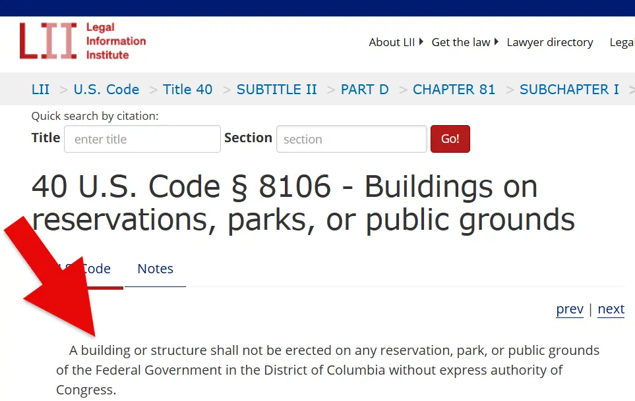Image resolution: width=635 pixels, height=401 pixels.
Task: Go to U.S. Code breadcrumb
Action: click(106, 90)
